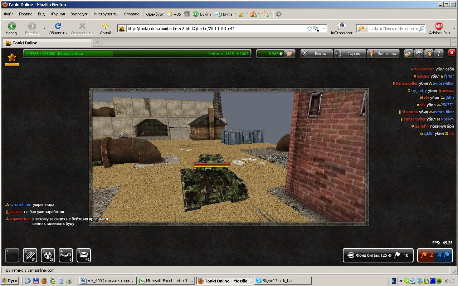
Task: Click blue team flag score
Action: [444, 255]
